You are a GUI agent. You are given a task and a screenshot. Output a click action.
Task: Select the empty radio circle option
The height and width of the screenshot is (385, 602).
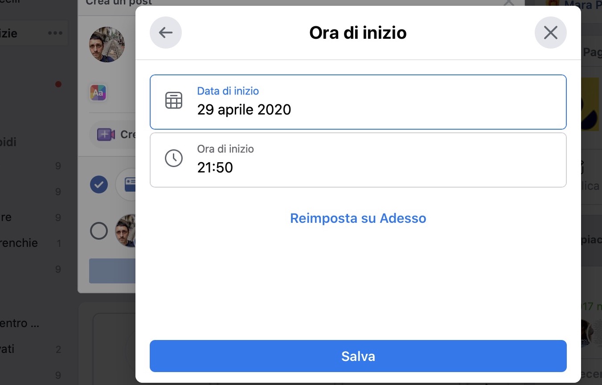99,231
